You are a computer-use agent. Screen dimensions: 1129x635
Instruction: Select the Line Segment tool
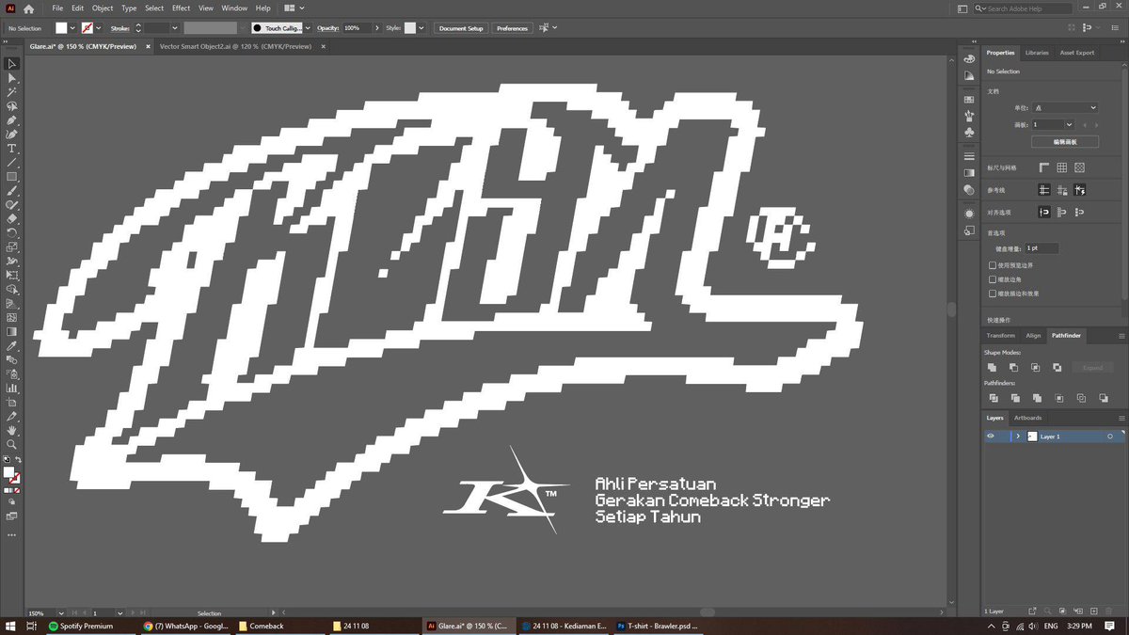12,163
